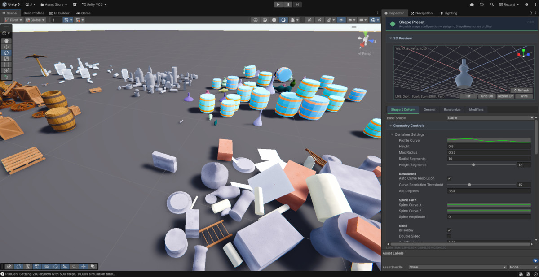Open the Asset Store dropdown
Viewport: 539px width, 277px height.
coord(54,4)
